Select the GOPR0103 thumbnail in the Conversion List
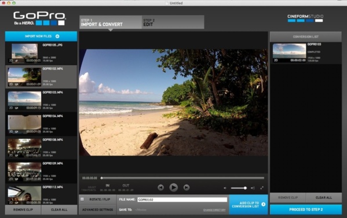Screen dimensions: 347x218 tap(290, 53)
